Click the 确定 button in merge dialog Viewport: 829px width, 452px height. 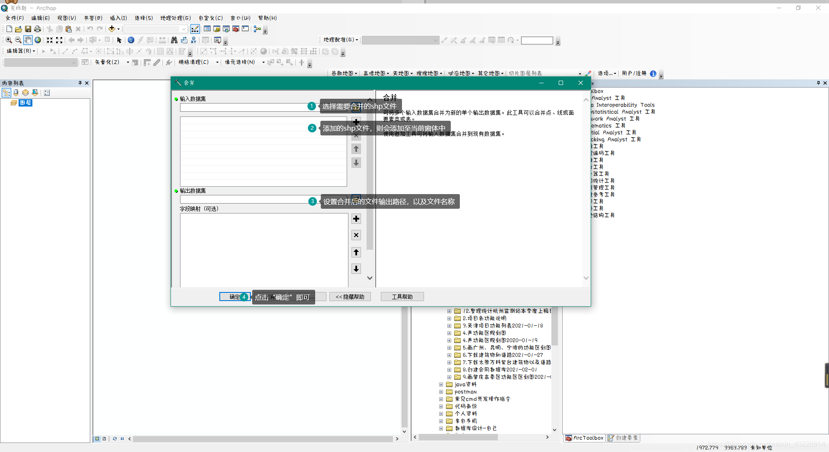[234, 297]
